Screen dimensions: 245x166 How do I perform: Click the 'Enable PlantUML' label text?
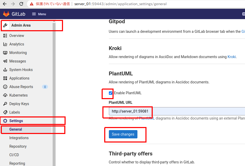point(128,93)
